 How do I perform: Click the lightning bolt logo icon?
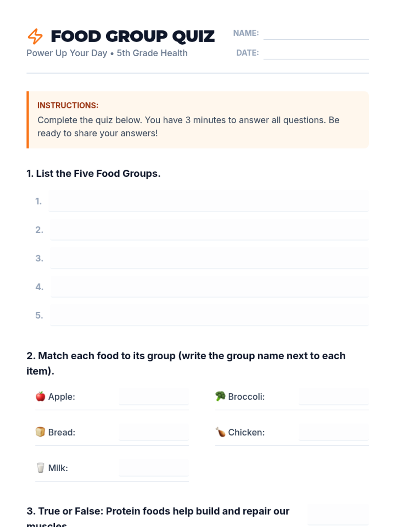35,36
